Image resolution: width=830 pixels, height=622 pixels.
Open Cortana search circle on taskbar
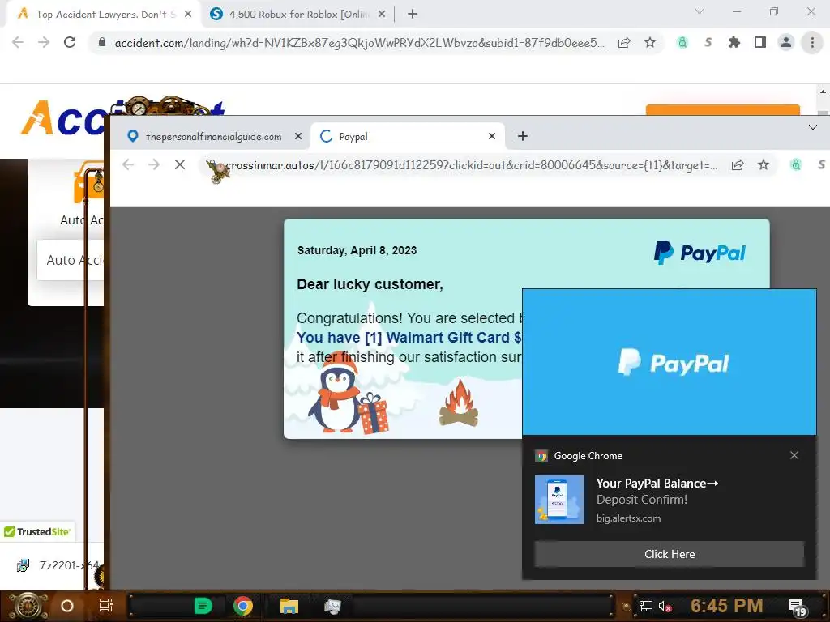66,606
